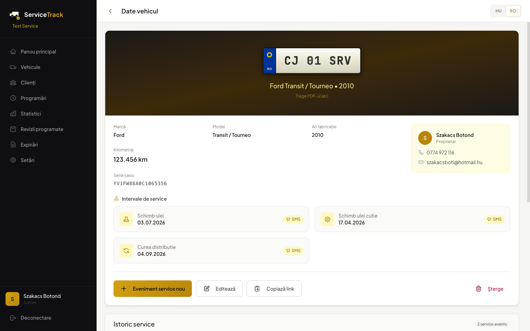Viewport: 530px width, 331px height.
Task: Go to Programări menu item
Action: tap(33, 98)
